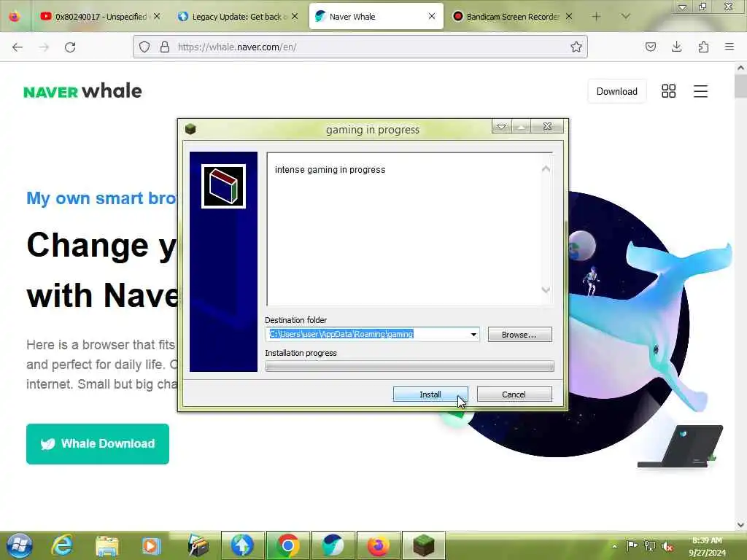The height and width of the screenshot is (560, 747).
Task: Click the site security padlock icon
Action: [165, 47]
